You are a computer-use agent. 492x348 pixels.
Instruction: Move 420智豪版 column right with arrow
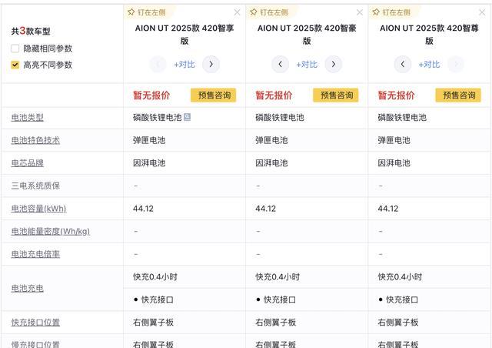point(333,64)
